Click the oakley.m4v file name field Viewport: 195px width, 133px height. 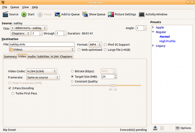click(42, 44)
